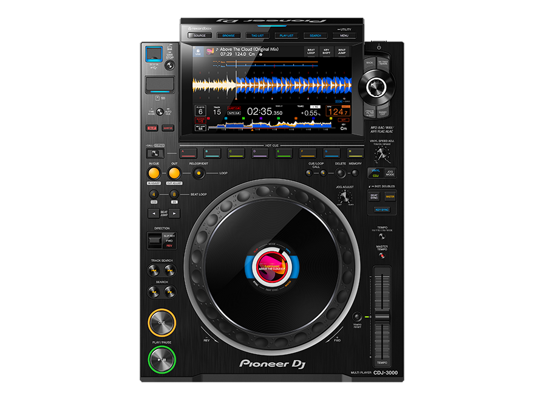Turn the TIME MODE / AUTO CUE knob
The image size is (544, 400).
[160, 112]
